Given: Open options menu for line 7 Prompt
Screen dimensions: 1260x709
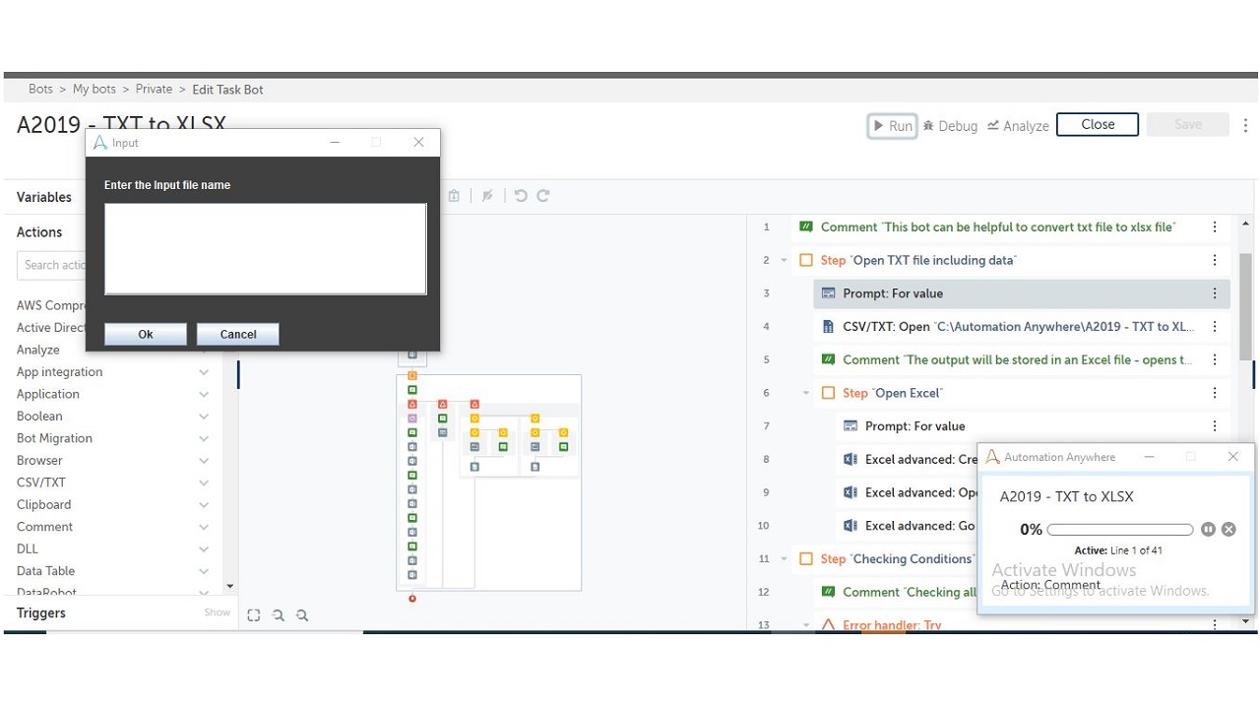Looking at the screenshot, I should tap(1215, 426).
